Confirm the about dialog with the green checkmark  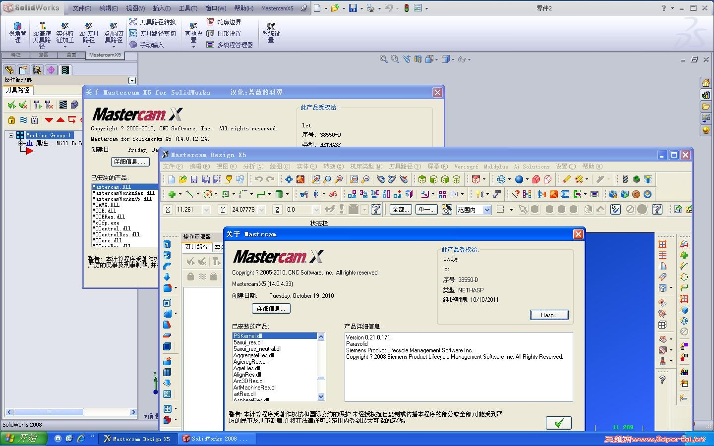click(559, 423)
